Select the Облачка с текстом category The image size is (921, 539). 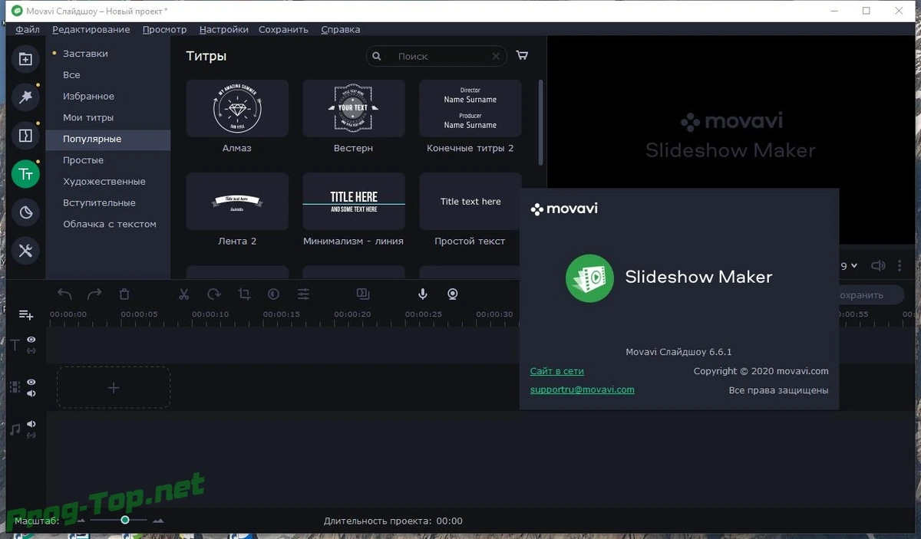coord(108,225)
